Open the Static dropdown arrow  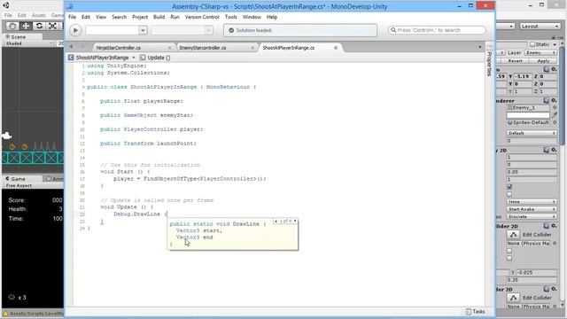pyautogui.click(x=555, y=44)
